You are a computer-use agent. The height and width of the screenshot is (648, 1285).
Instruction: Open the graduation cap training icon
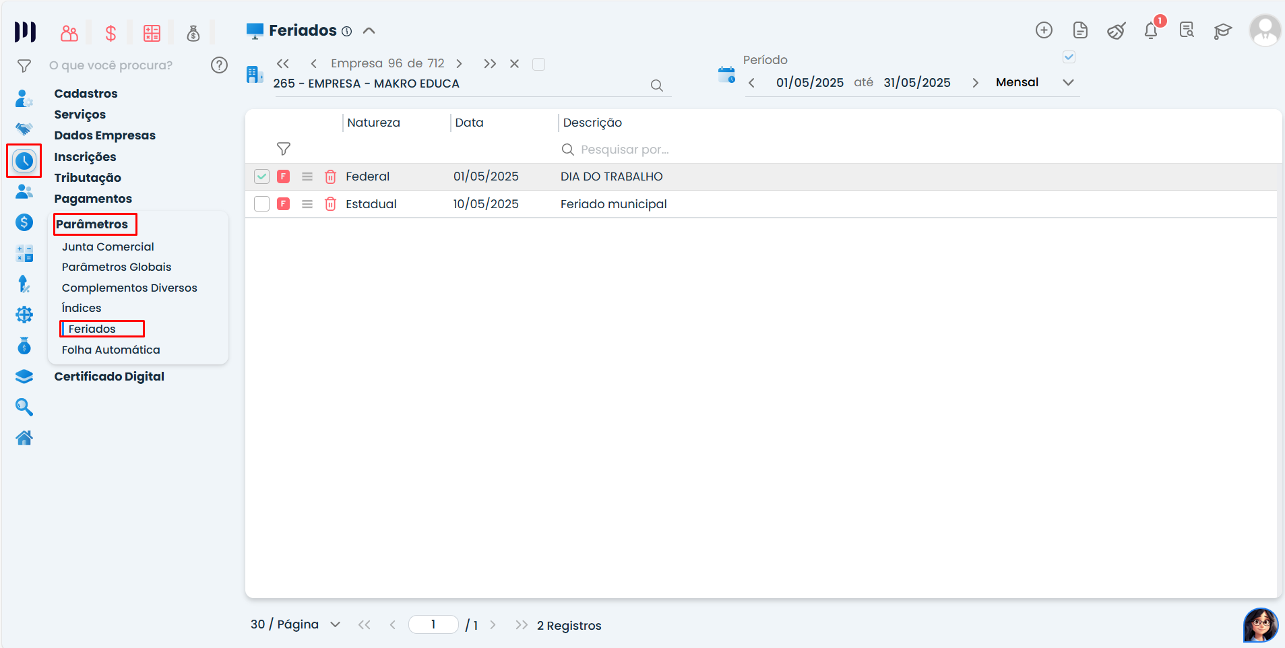coord(1222,31)
